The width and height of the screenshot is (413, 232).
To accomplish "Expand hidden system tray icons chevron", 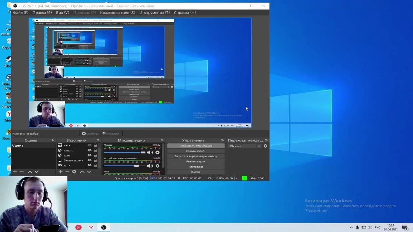I will tap(351, 227).
